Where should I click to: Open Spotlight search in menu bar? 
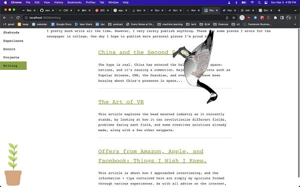pos(259,2)
